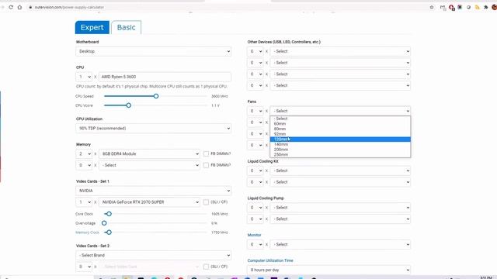Choose 250mm from the fan size list

[x=340, y=154]
